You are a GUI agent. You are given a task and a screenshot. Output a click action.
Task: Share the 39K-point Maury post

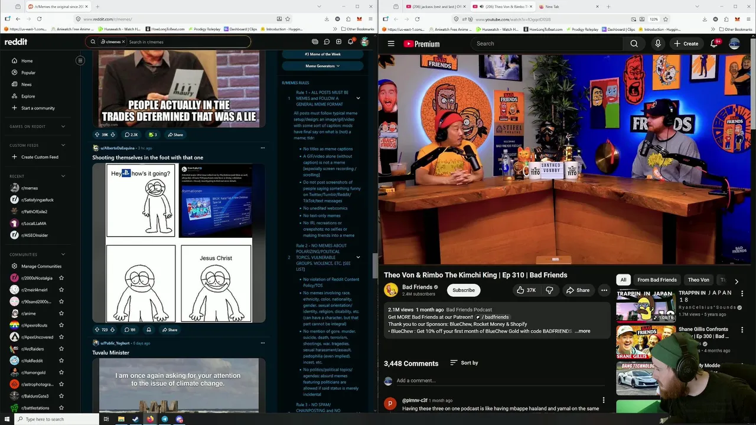(175, 135)
